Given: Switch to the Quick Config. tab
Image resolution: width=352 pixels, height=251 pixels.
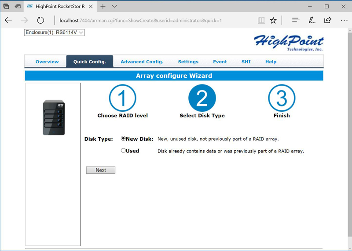Looking at the screenshot, I should pyautogui.click(x=90, y=62).
